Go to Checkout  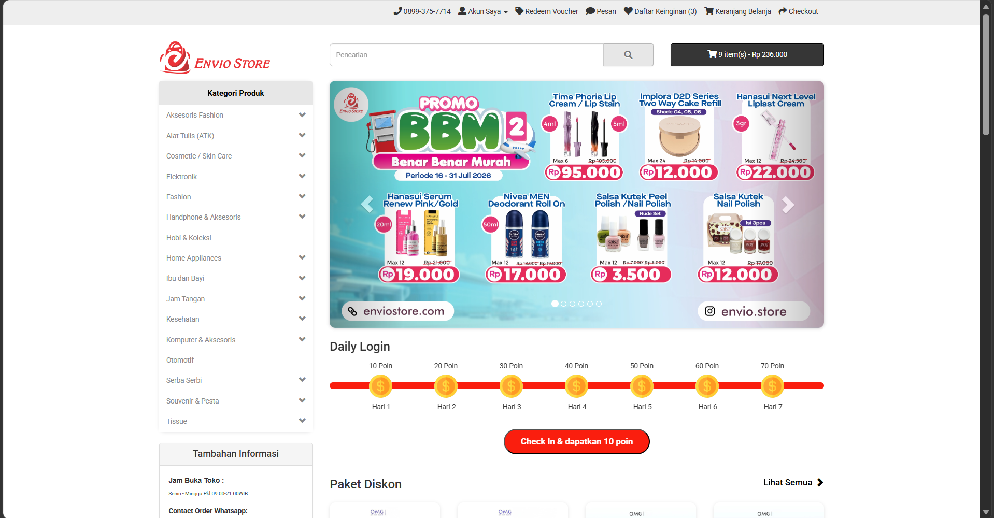(798, 11)
